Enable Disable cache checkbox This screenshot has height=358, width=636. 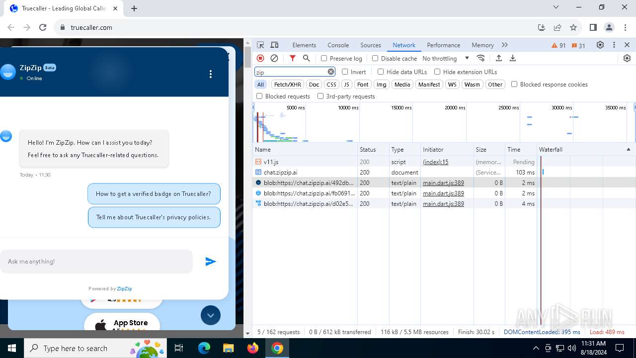375,58
